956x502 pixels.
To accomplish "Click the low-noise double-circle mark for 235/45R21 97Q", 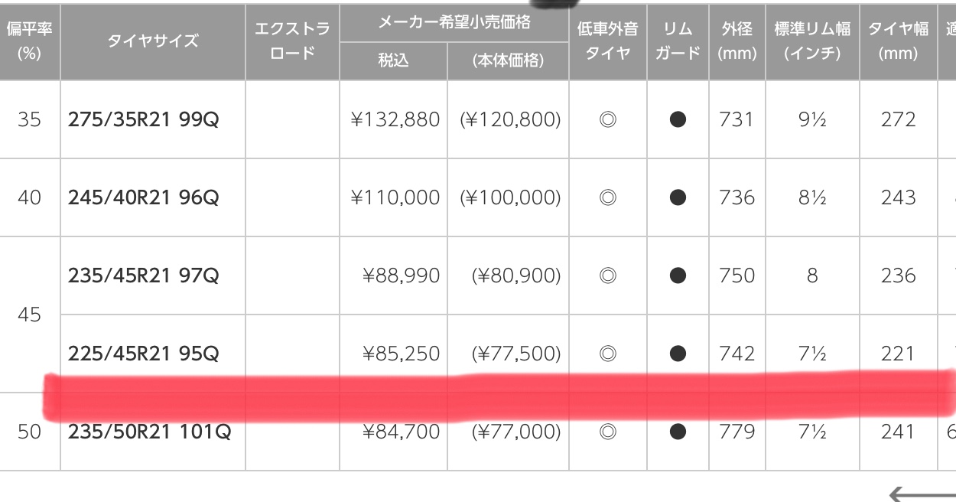I will [608, 275].
